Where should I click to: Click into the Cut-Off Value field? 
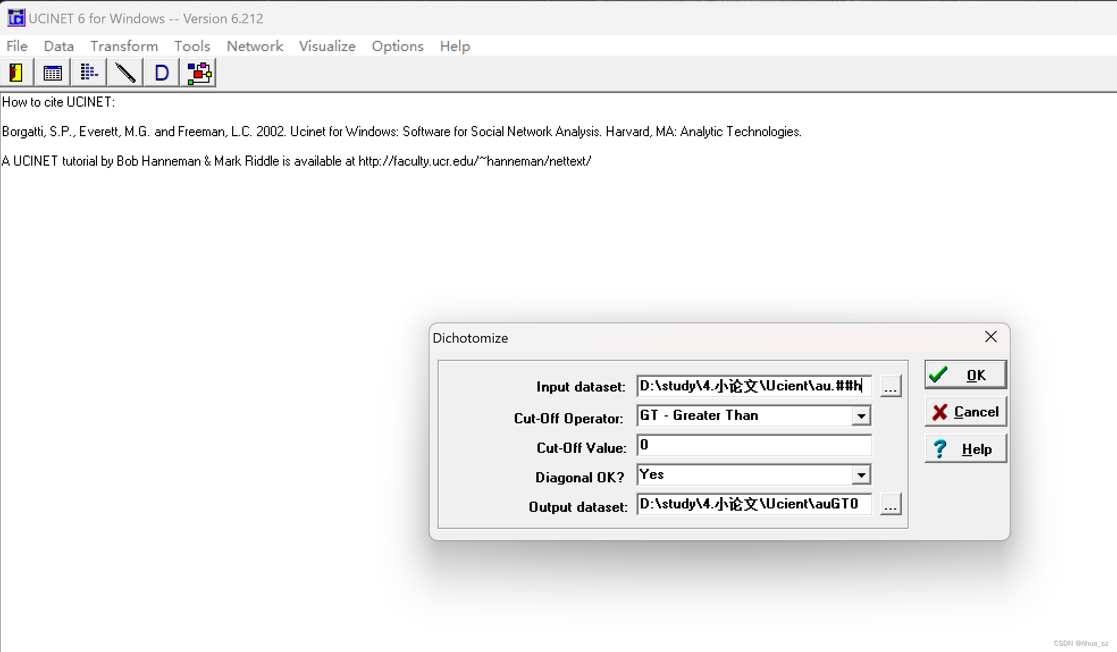754,445
